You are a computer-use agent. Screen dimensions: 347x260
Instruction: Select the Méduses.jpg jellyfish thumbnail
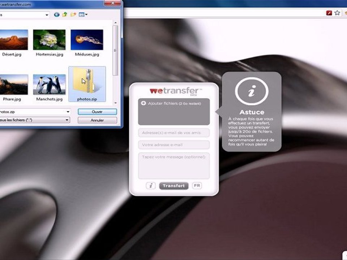pos(87,40)
